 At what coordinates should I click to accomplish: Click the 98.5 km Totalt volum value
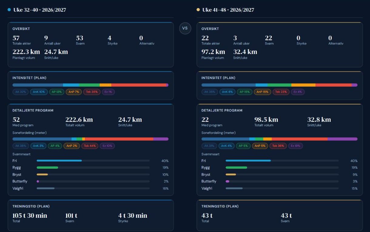coord(266,120)
